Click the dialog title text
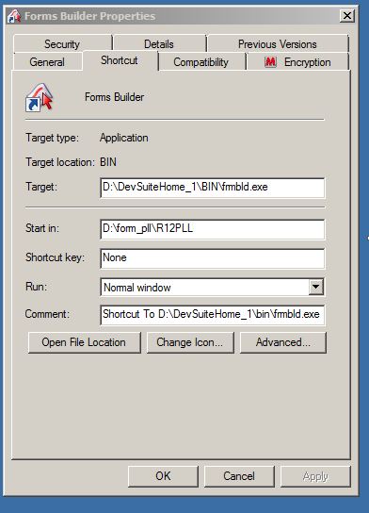Viewport: 369px width, 513px height. [x=89, y=16]
